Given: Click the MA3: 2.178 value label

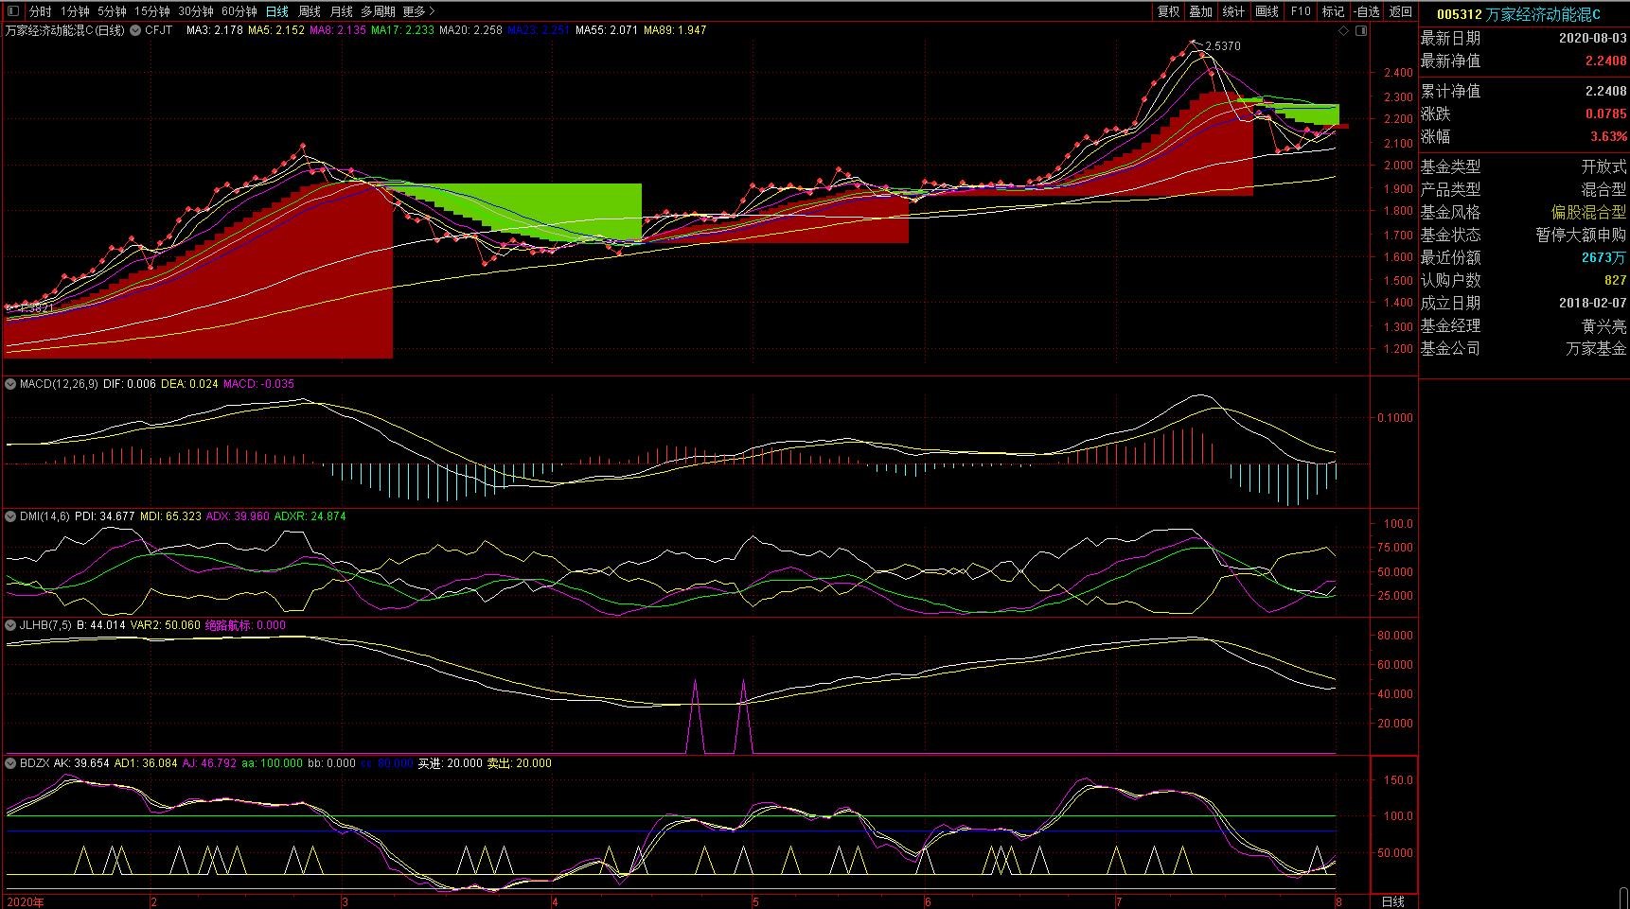Looking at the screenshot, I should [x=214, y=30].
